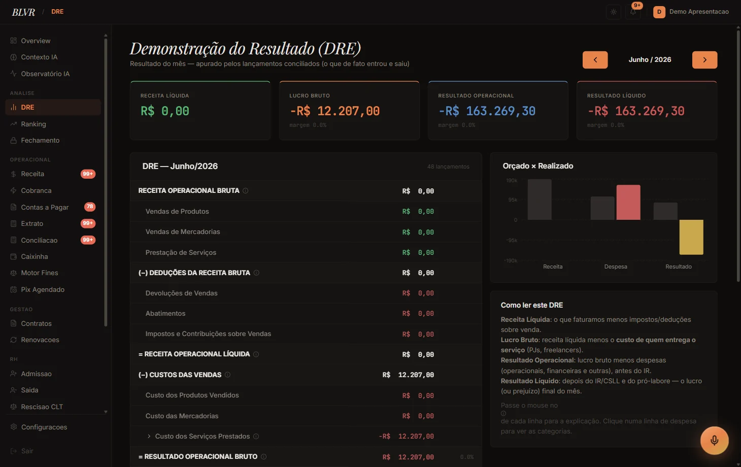The height and width of the screenshot is (467, 741).
Task: Click the Pix Agendado calendar icon
Action: click(x=14, y=289)
